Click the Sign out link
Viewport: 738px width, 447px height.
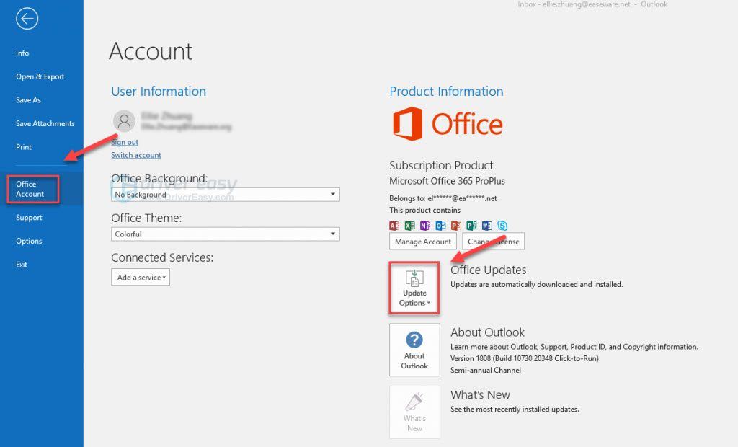(x=125, y=143)
